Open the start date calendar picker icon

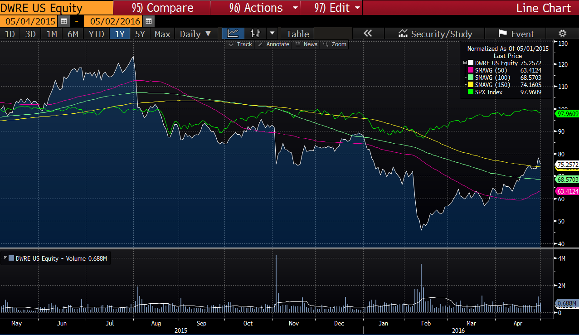point(64,21)
